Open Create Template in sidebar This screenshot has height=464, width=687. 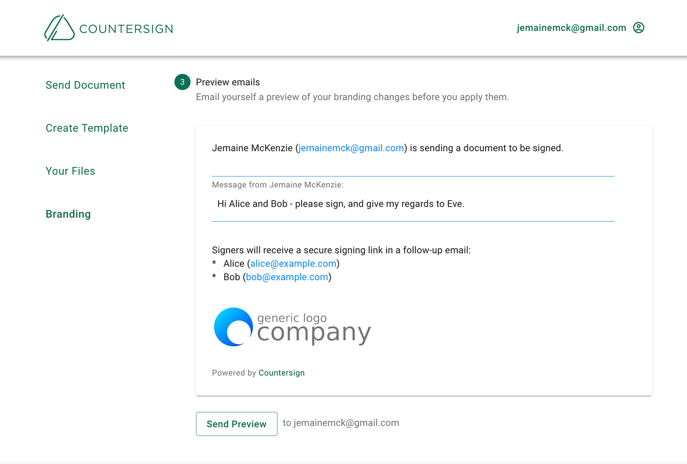pos(87,128)
